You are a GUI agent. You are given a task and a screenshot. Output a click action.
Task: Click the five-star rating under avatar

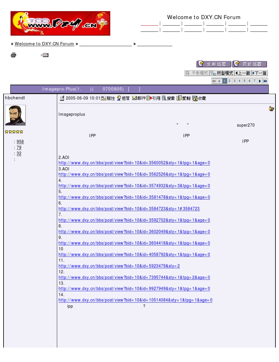14,132
